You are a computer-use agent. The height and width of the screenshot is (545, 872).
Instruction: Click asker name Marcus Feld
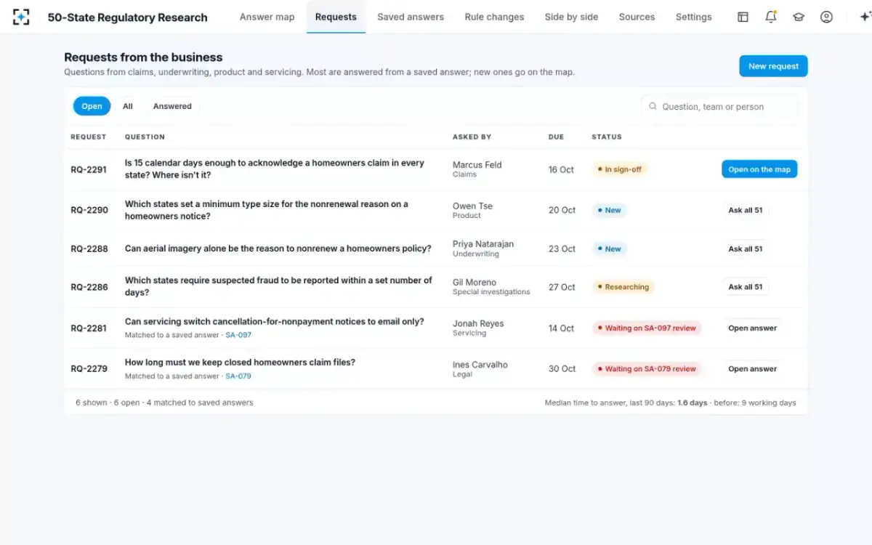pos(477,165)
